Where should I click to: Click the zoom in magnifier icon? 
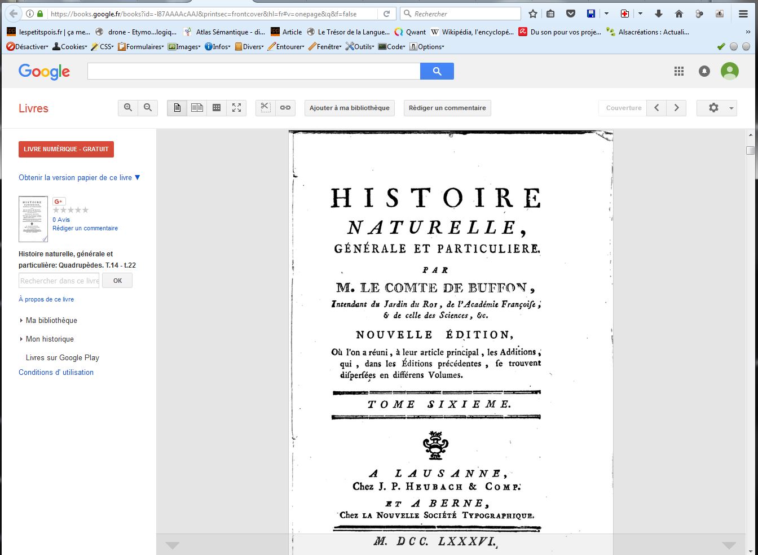tap(128, 108)
